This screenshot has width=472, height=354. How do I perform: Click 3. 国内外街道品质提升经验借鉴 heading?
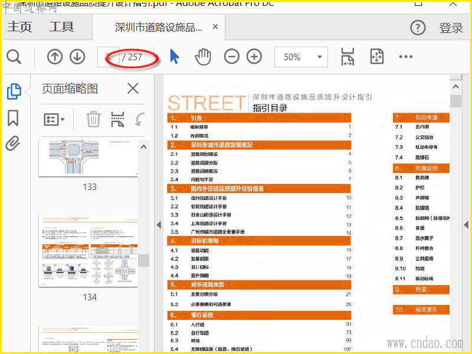click(259, 189)
